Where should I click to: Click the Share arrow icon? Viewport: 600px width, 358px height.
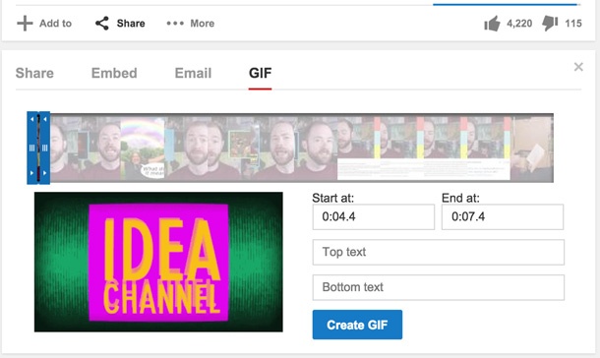click(x=102, y=24)
